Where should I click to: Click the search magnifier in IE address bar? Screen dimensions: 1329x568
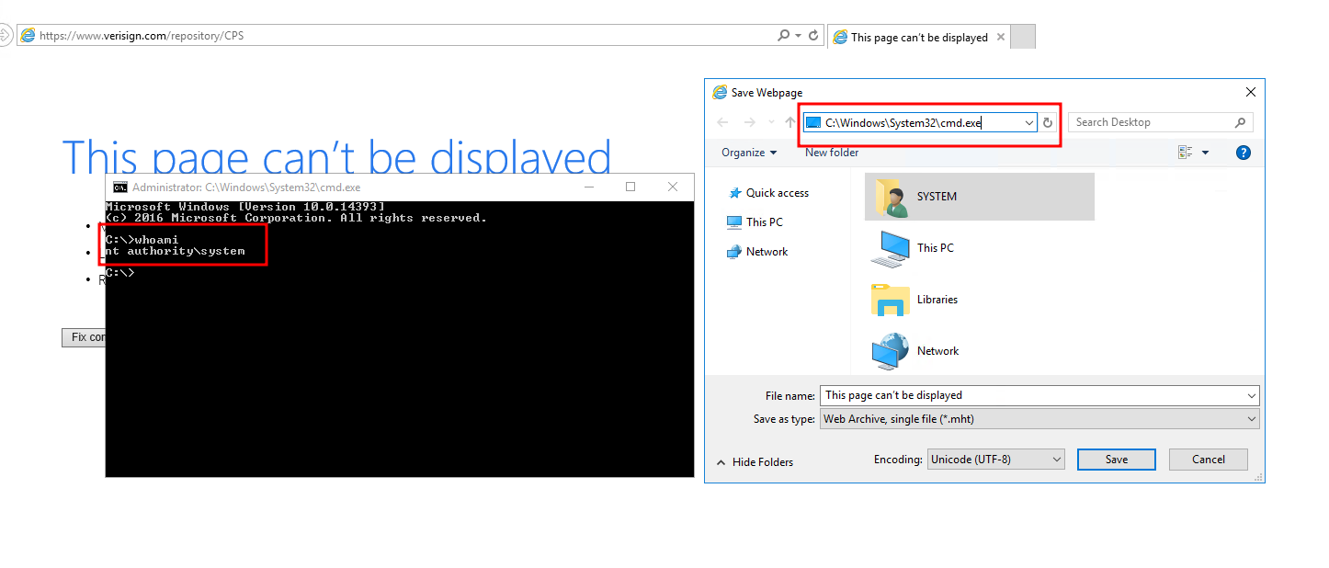click(783, 36)
